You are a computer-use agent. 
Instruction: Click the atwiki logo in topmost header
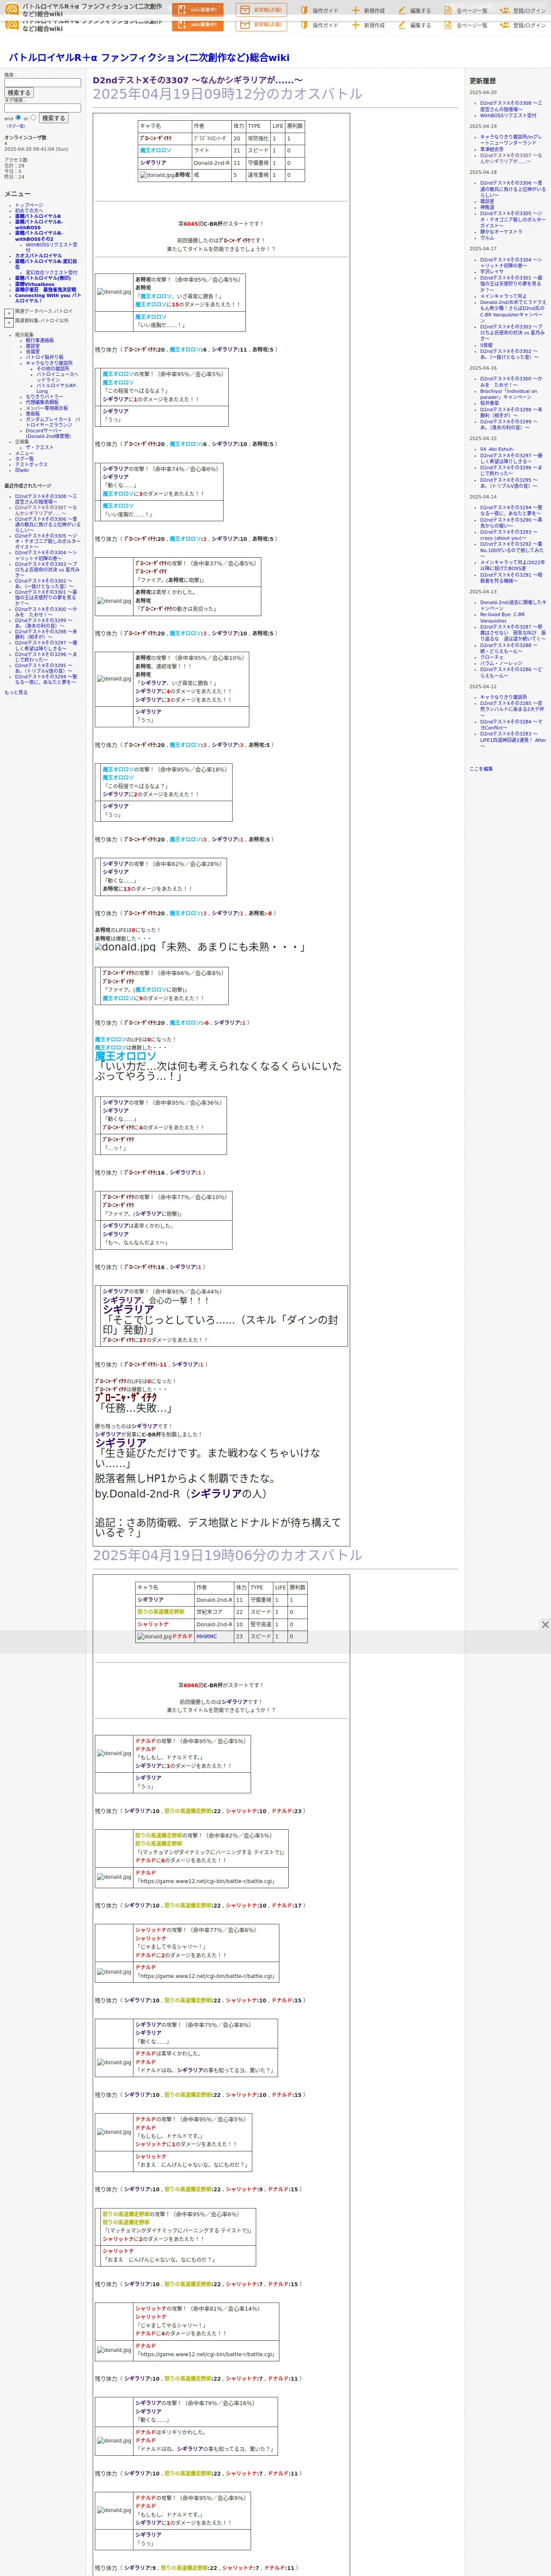12,10
